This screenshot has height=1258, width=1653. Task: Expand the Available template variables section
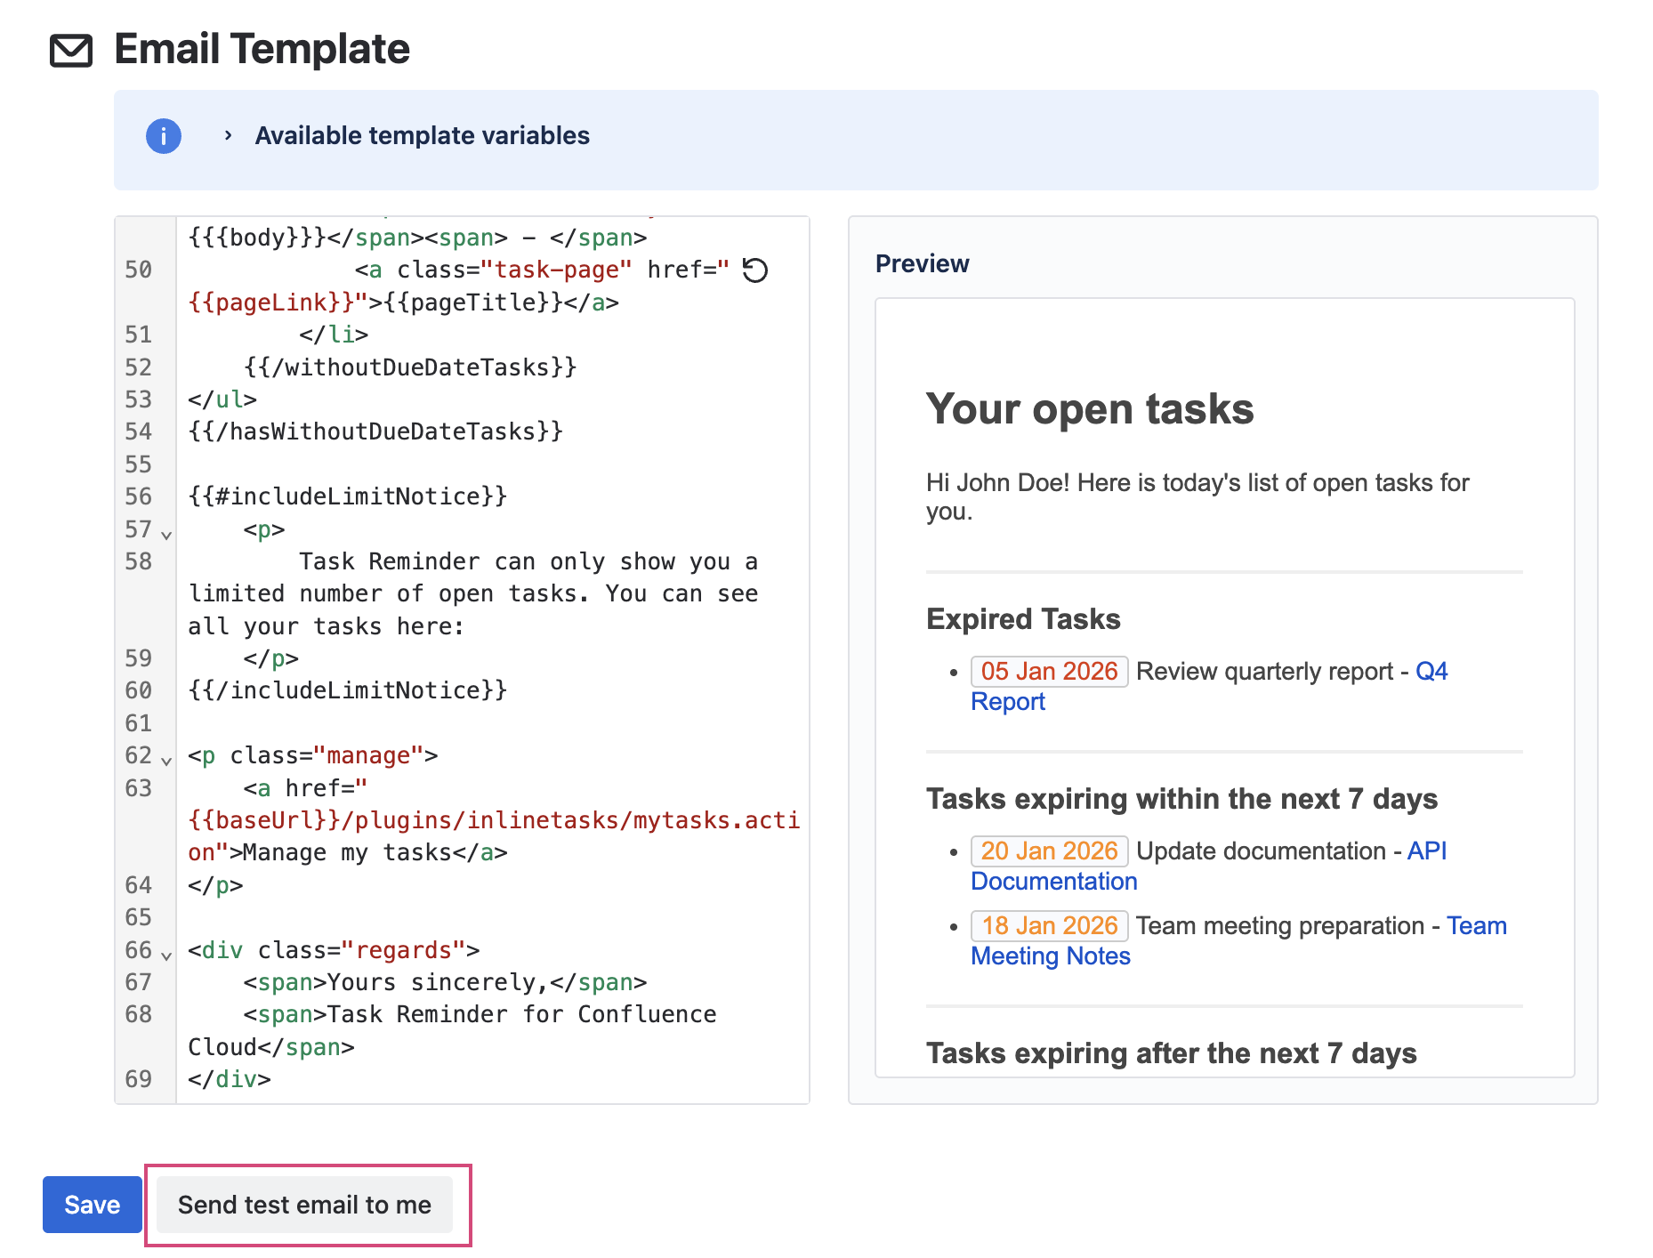(x=421, y=135)
